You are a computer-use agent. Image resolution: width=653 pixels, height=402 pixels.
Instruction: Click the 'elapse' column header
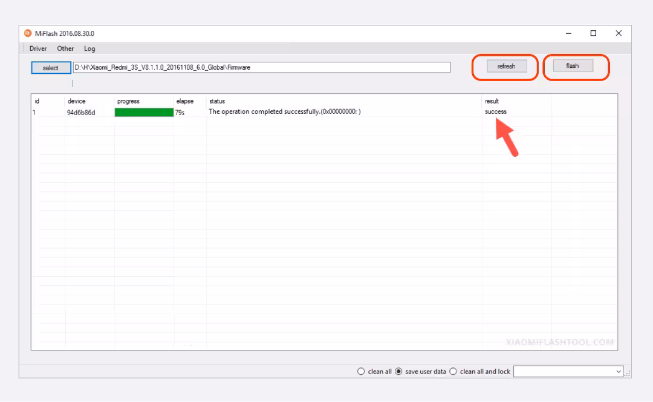pos(185,101)
